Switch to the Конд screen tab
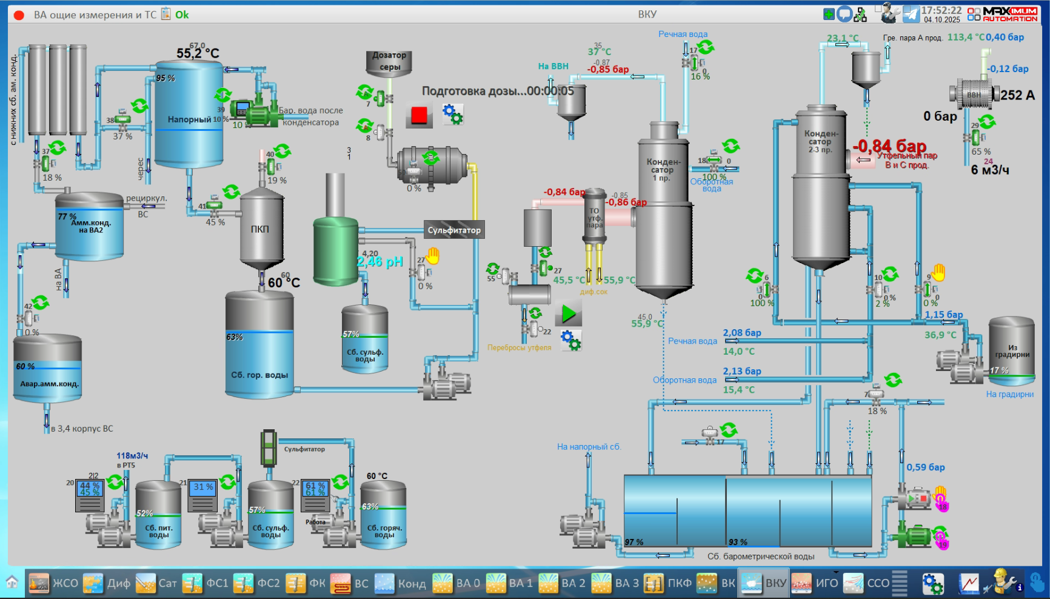The image size is (1050, 599). [400, 583]
